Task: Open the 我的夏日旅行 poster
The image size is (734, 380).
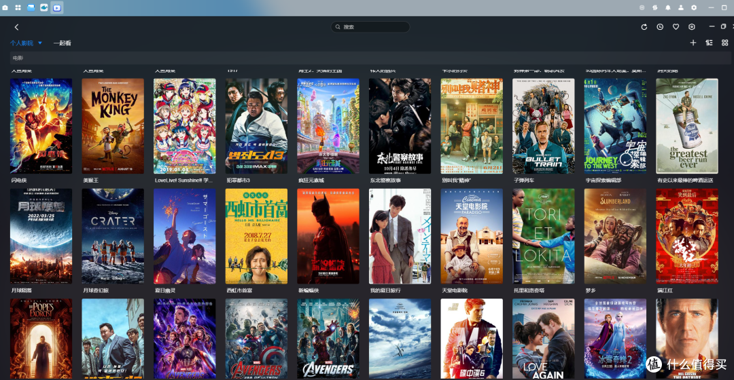Action: click(x=400, y=236)
